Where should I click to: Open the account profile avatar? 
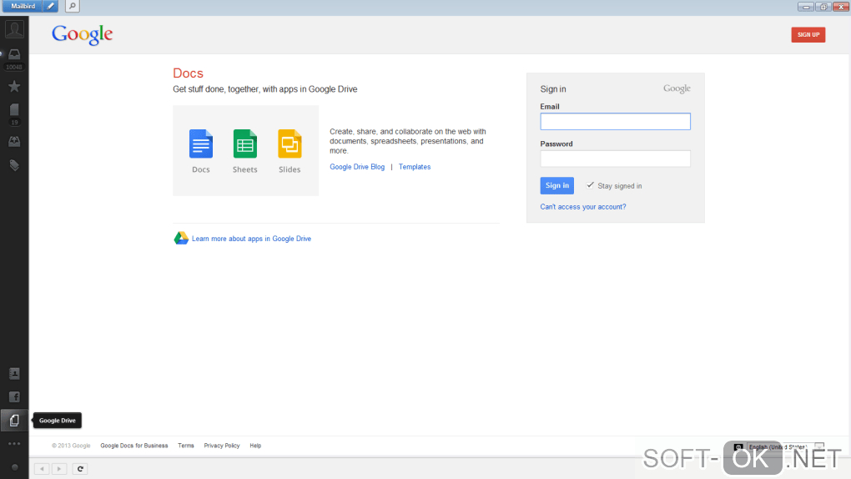(x=15, y=28)
